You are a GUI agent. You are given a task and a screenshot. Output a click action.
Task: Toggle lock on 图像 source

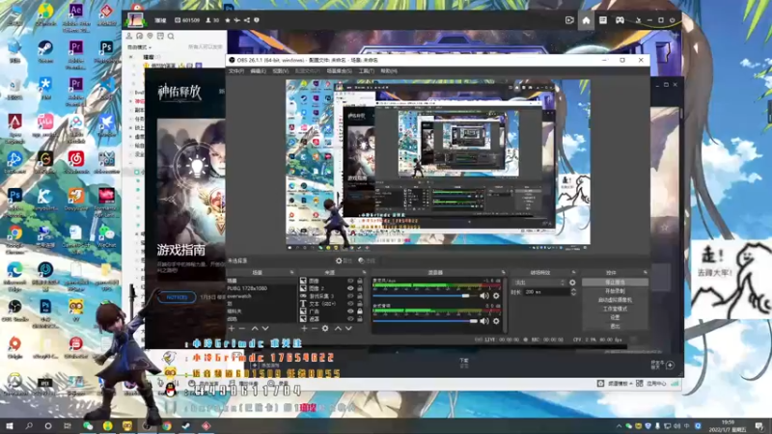[360, 281]
